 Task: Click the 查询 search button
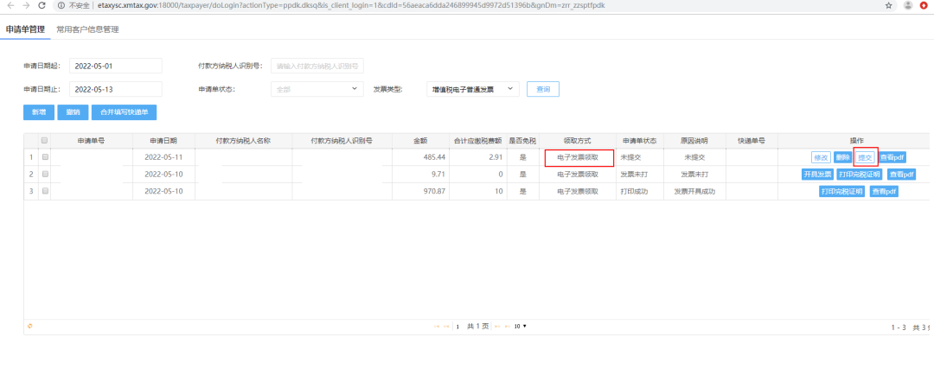tap(542, 89)
